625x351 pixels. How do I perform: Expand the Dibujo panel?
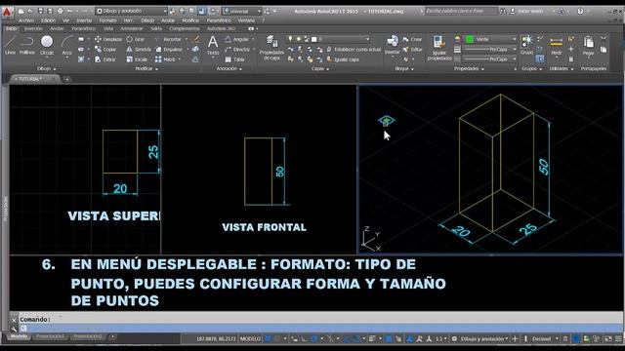click(47, 69)
